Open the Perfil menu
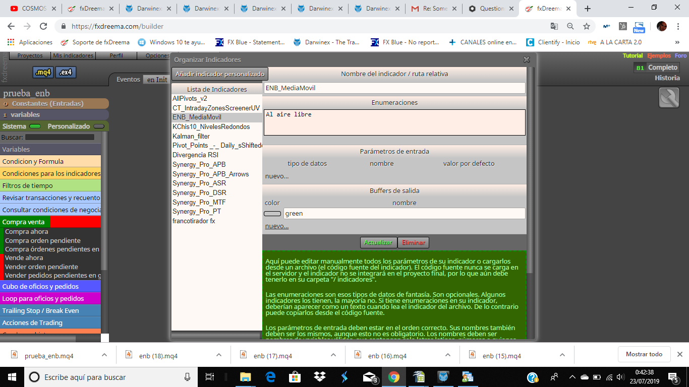This screenshot has height=387, width=689. coord(116,55)
